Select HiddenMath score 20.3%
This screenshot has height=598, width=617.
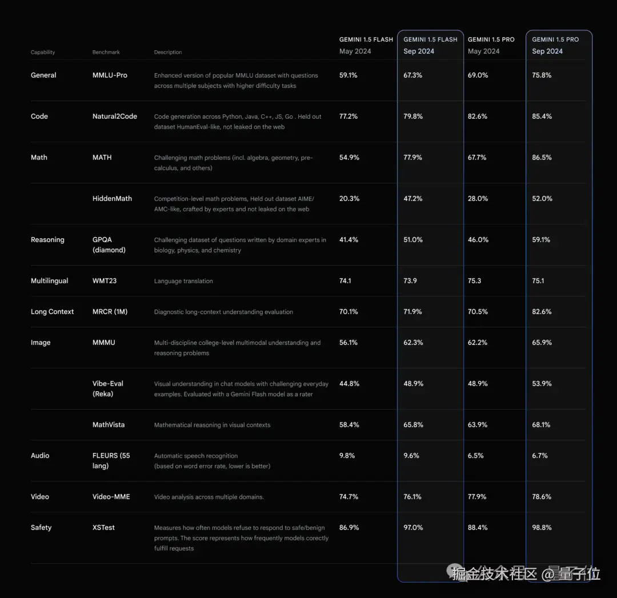tap(349, 198)
